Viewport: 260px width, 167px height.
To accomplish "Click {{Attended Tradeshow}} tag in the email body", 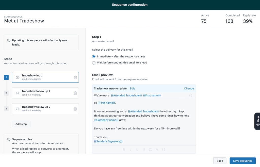I will (143, 112).
